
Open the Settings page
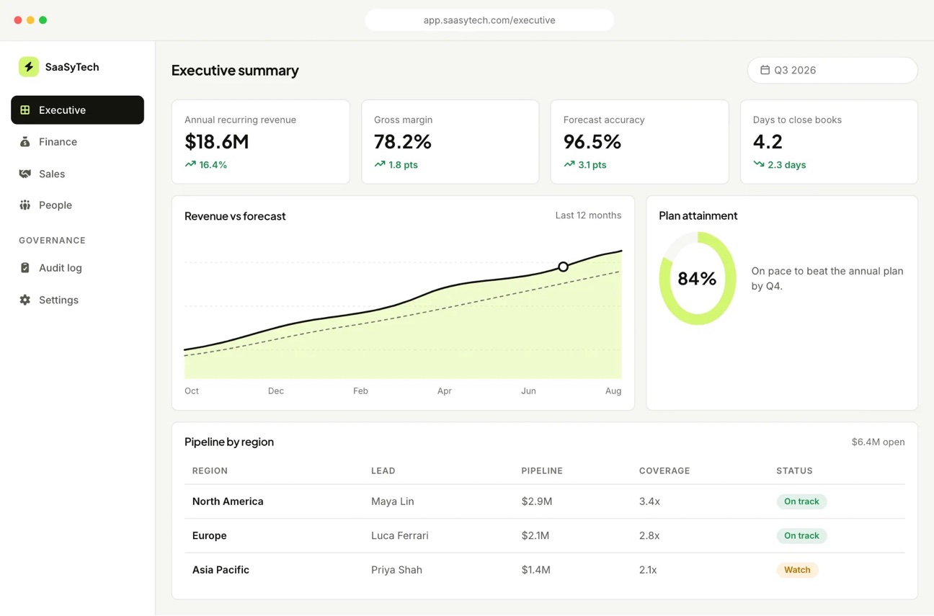[77, 300]
